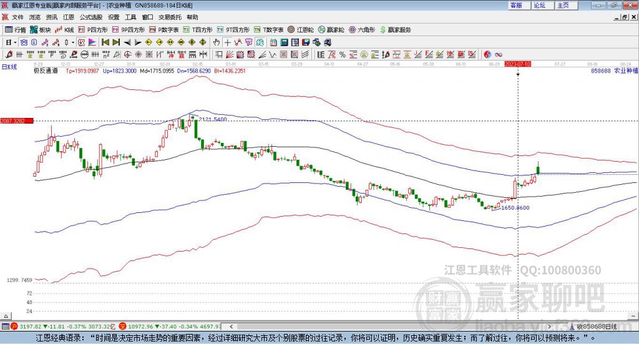Toggle the highlighted 极反 channel indicator button
This screenshot has height=344, width=639.
pos(82,42)
